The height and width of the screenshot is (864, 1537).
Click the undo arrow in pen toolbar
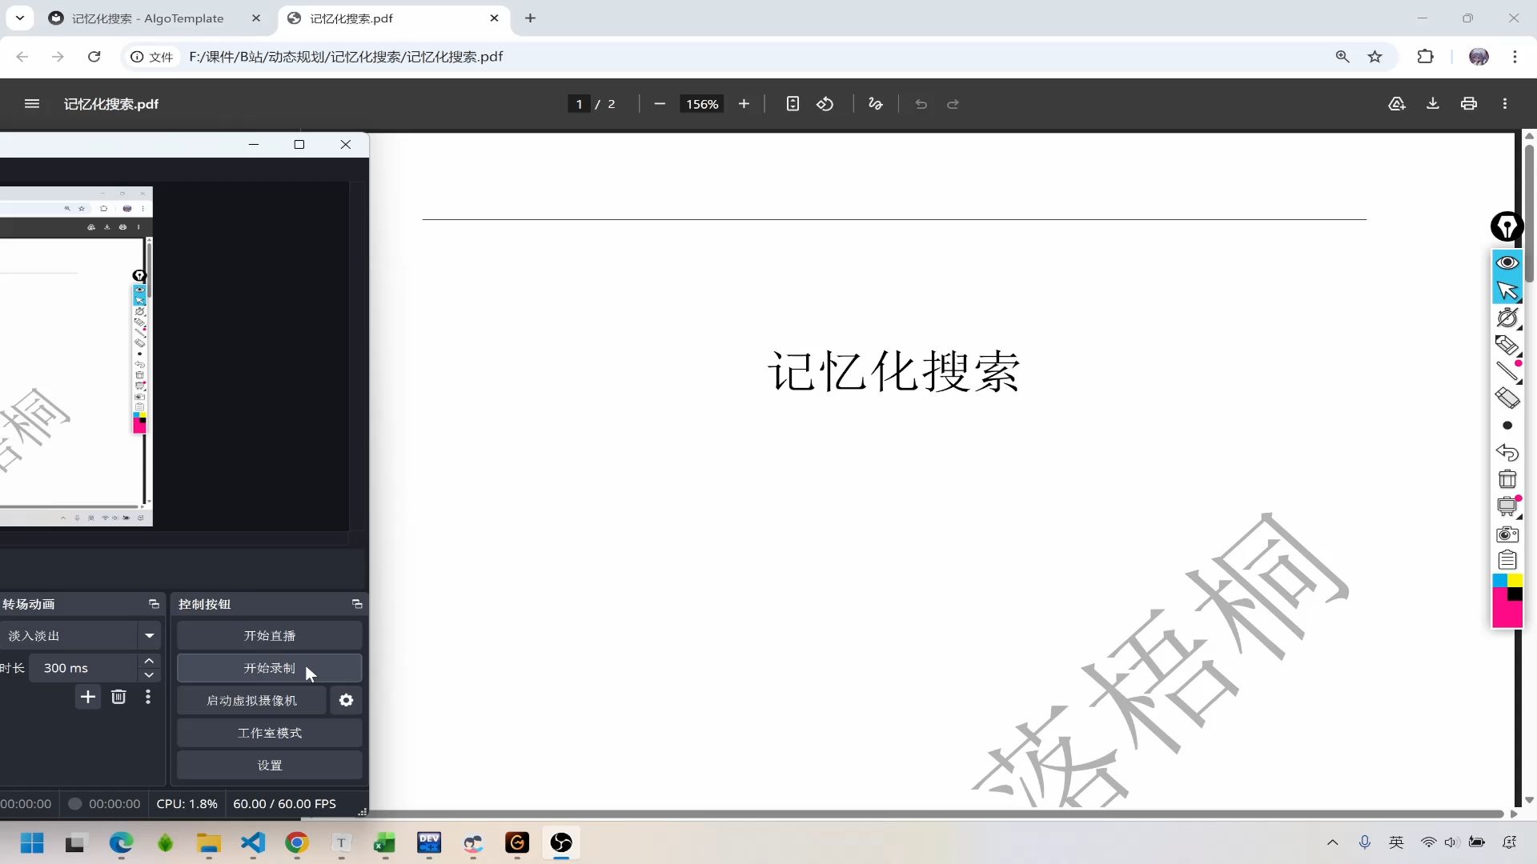(1507, 453)
